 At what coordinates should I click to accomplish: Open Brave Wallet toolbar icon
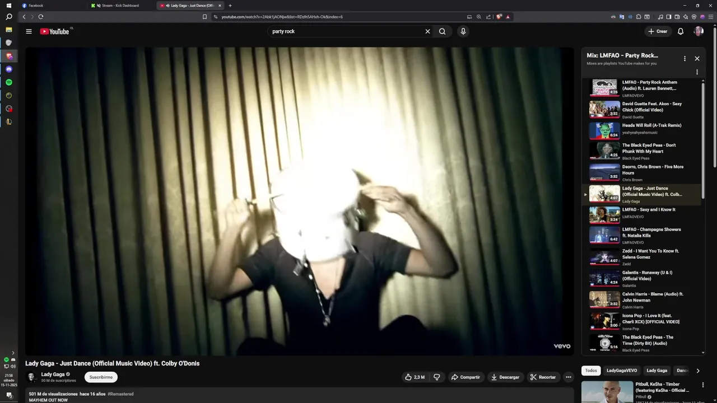tap(677, 17)
